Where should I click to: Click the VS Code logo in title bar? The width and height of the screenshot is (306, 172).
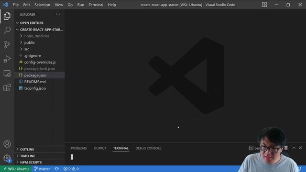pyautogui.click(x=5, y=5)
